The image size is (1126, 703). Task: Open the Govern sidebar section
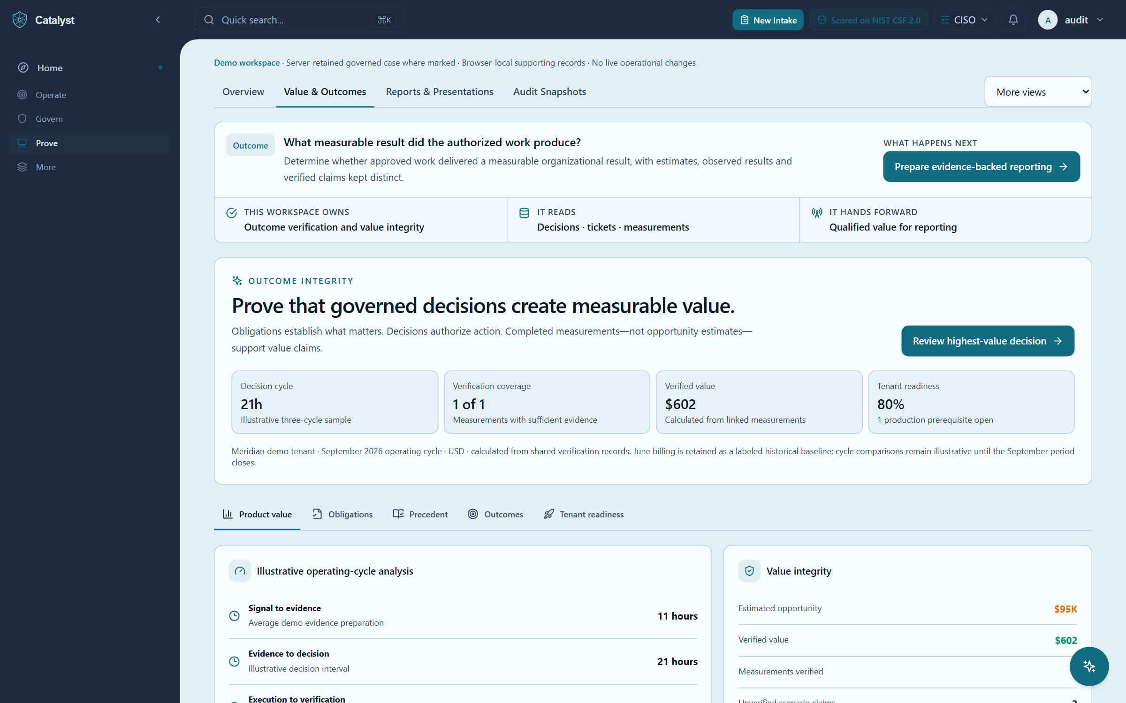coord(90,119)
